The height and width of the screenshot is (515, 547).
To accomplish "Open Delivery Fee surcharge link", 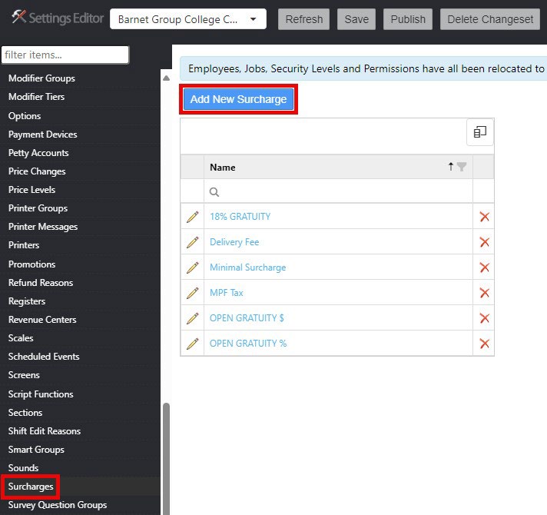I will pos(234,242).
